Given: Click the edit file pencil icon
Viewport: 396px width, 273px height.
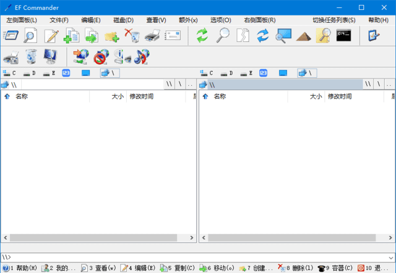Looking at the screenshot, I should click(x=51, y=36).
